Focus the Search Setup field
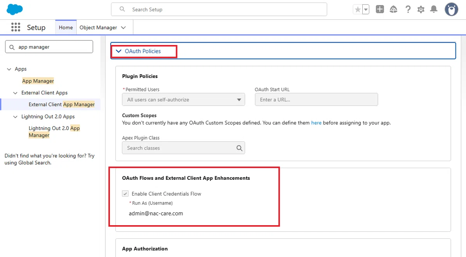466x257 pixels. tap(219, 9)
